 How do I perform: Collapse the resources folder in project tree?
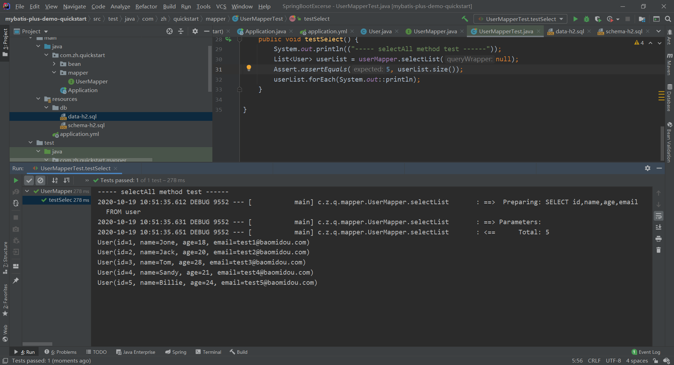point(38,99)
